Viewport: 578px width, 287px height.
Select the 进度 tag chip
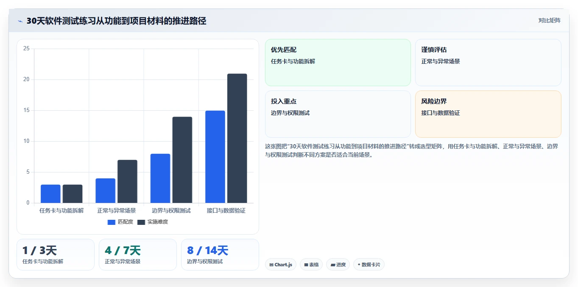click(x=338, y=265)
